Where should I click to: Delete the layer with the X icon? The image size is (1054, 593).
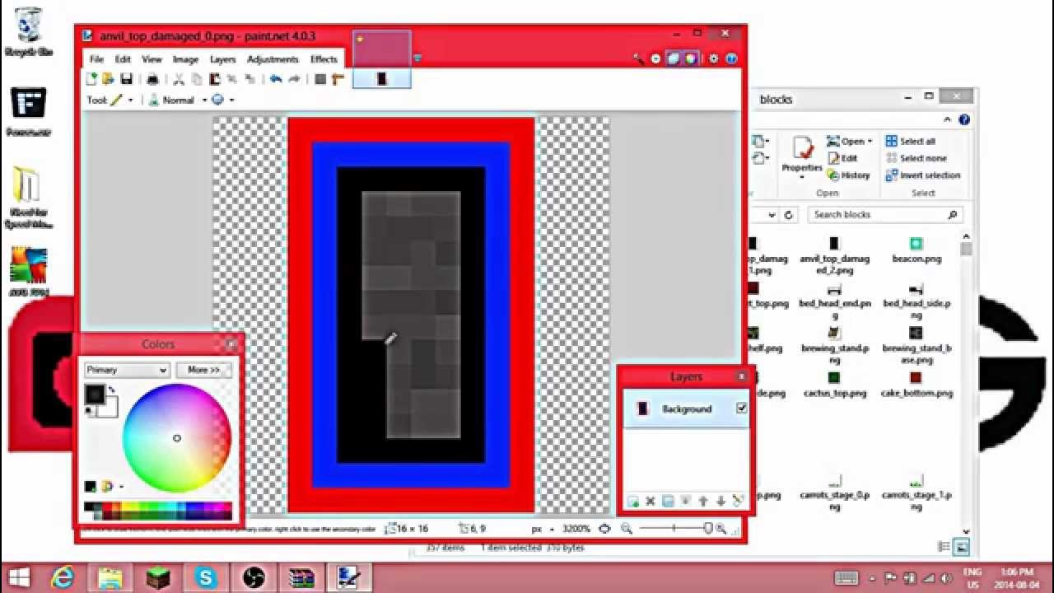(650, 501)
